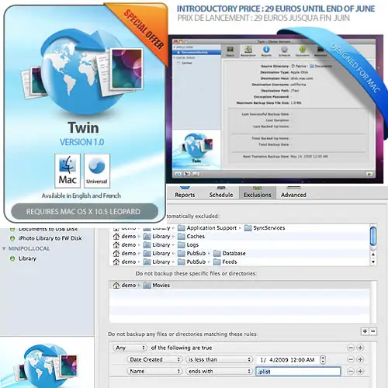Image resolution: width=388 pixels, height=388 pixels.
Task: Open the Name attribute dropdown
Action: click(154, 371)
